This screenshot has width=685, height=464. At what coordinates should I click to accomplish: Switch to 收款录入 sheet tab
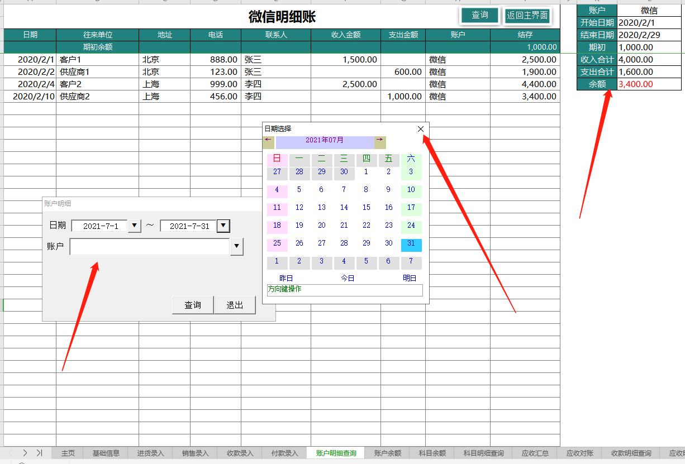(x=240, y=453)
